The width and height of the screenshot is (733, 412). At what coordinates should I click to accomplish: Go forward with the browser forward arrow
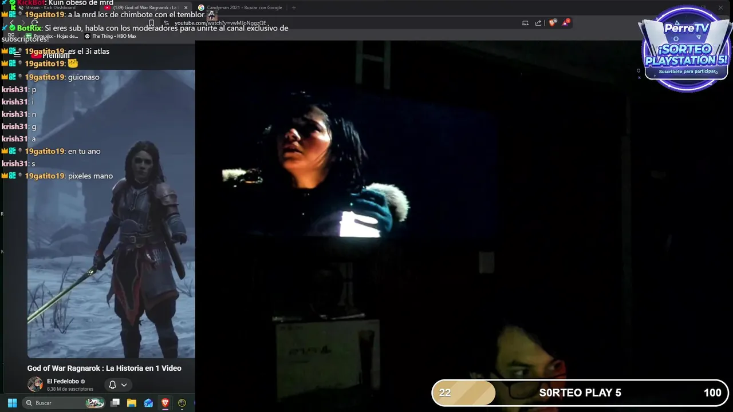pos(23,23)
